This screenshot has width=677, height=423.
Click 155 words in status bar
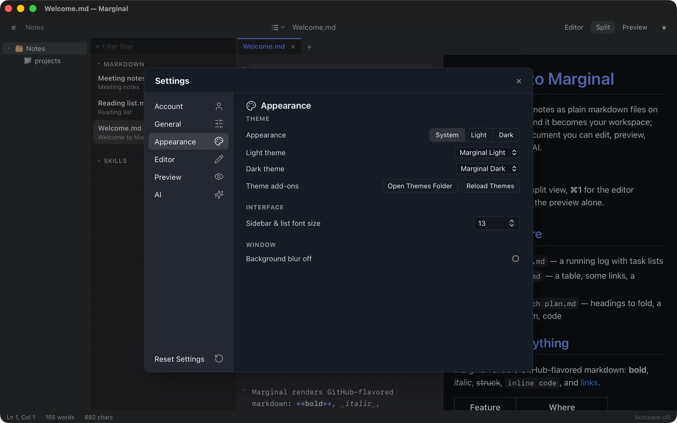click(x=60, y=417)
